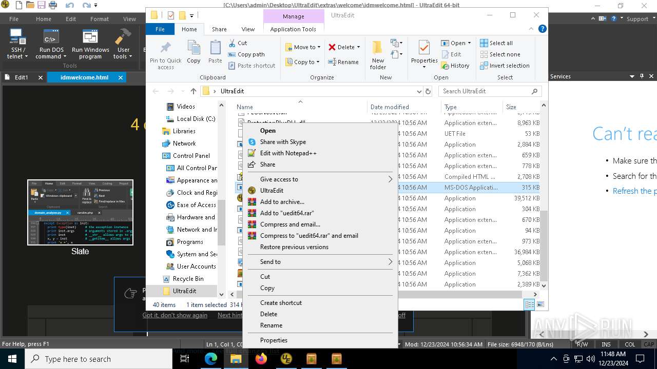Click Got it, don't show again link
The width and height of the screenshot is (657, 369).
click(175, 315)
